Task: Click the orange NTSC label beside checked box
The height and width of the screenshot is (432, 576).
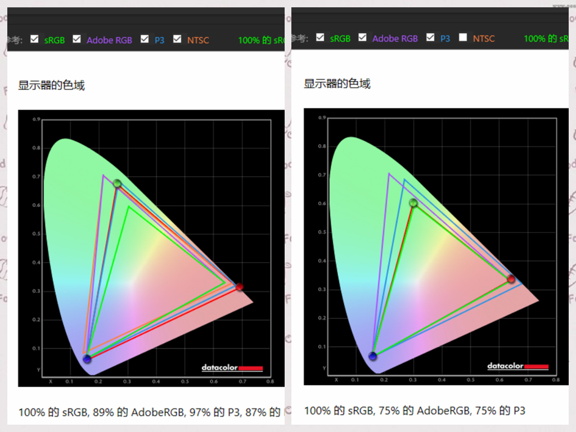Action: click(x=198, y=40)
